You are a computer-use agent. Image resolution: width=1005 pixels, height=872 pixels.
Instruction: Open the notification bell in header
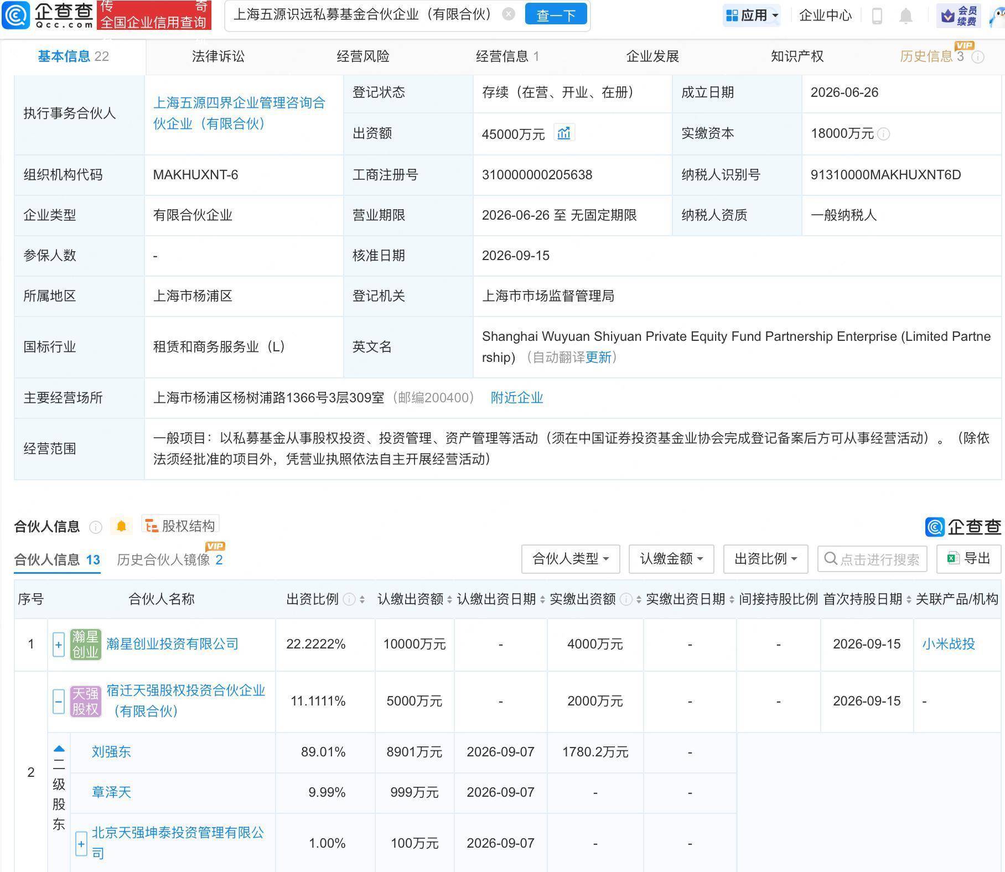point(905,15)
